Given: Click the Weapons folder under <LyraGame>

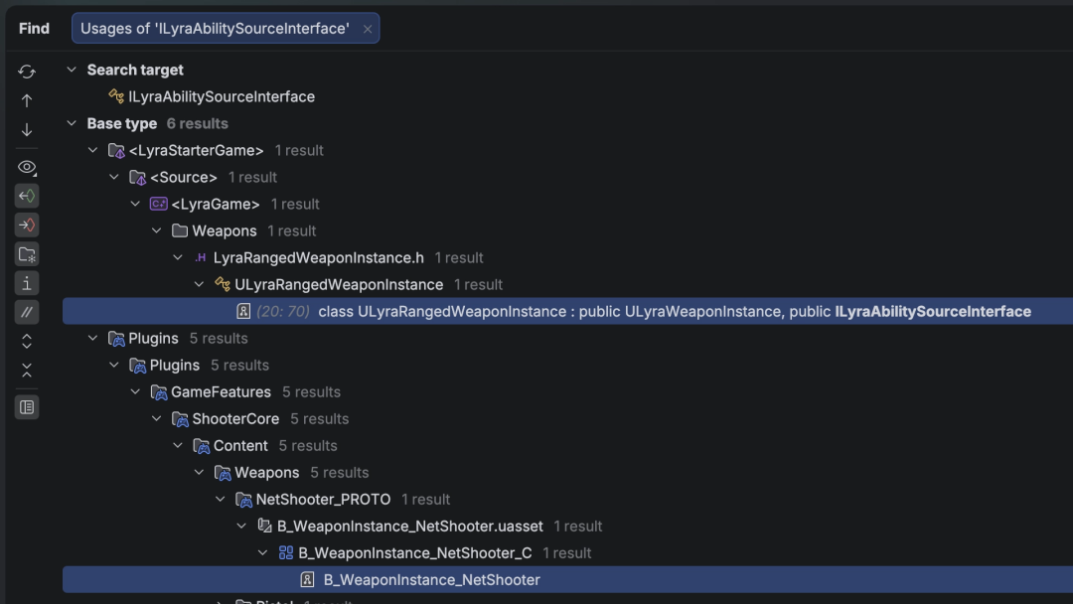Looking at the screenshot, I should 225,231.
